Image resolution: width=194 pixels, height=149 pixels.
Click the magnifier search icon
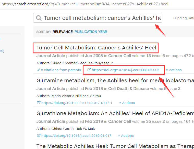click(x=39, y=18)
